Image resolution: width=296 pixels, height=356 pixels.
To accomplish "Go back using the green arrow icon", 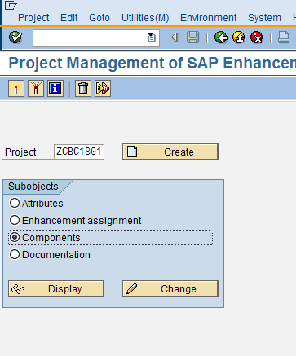I will 221,37.
